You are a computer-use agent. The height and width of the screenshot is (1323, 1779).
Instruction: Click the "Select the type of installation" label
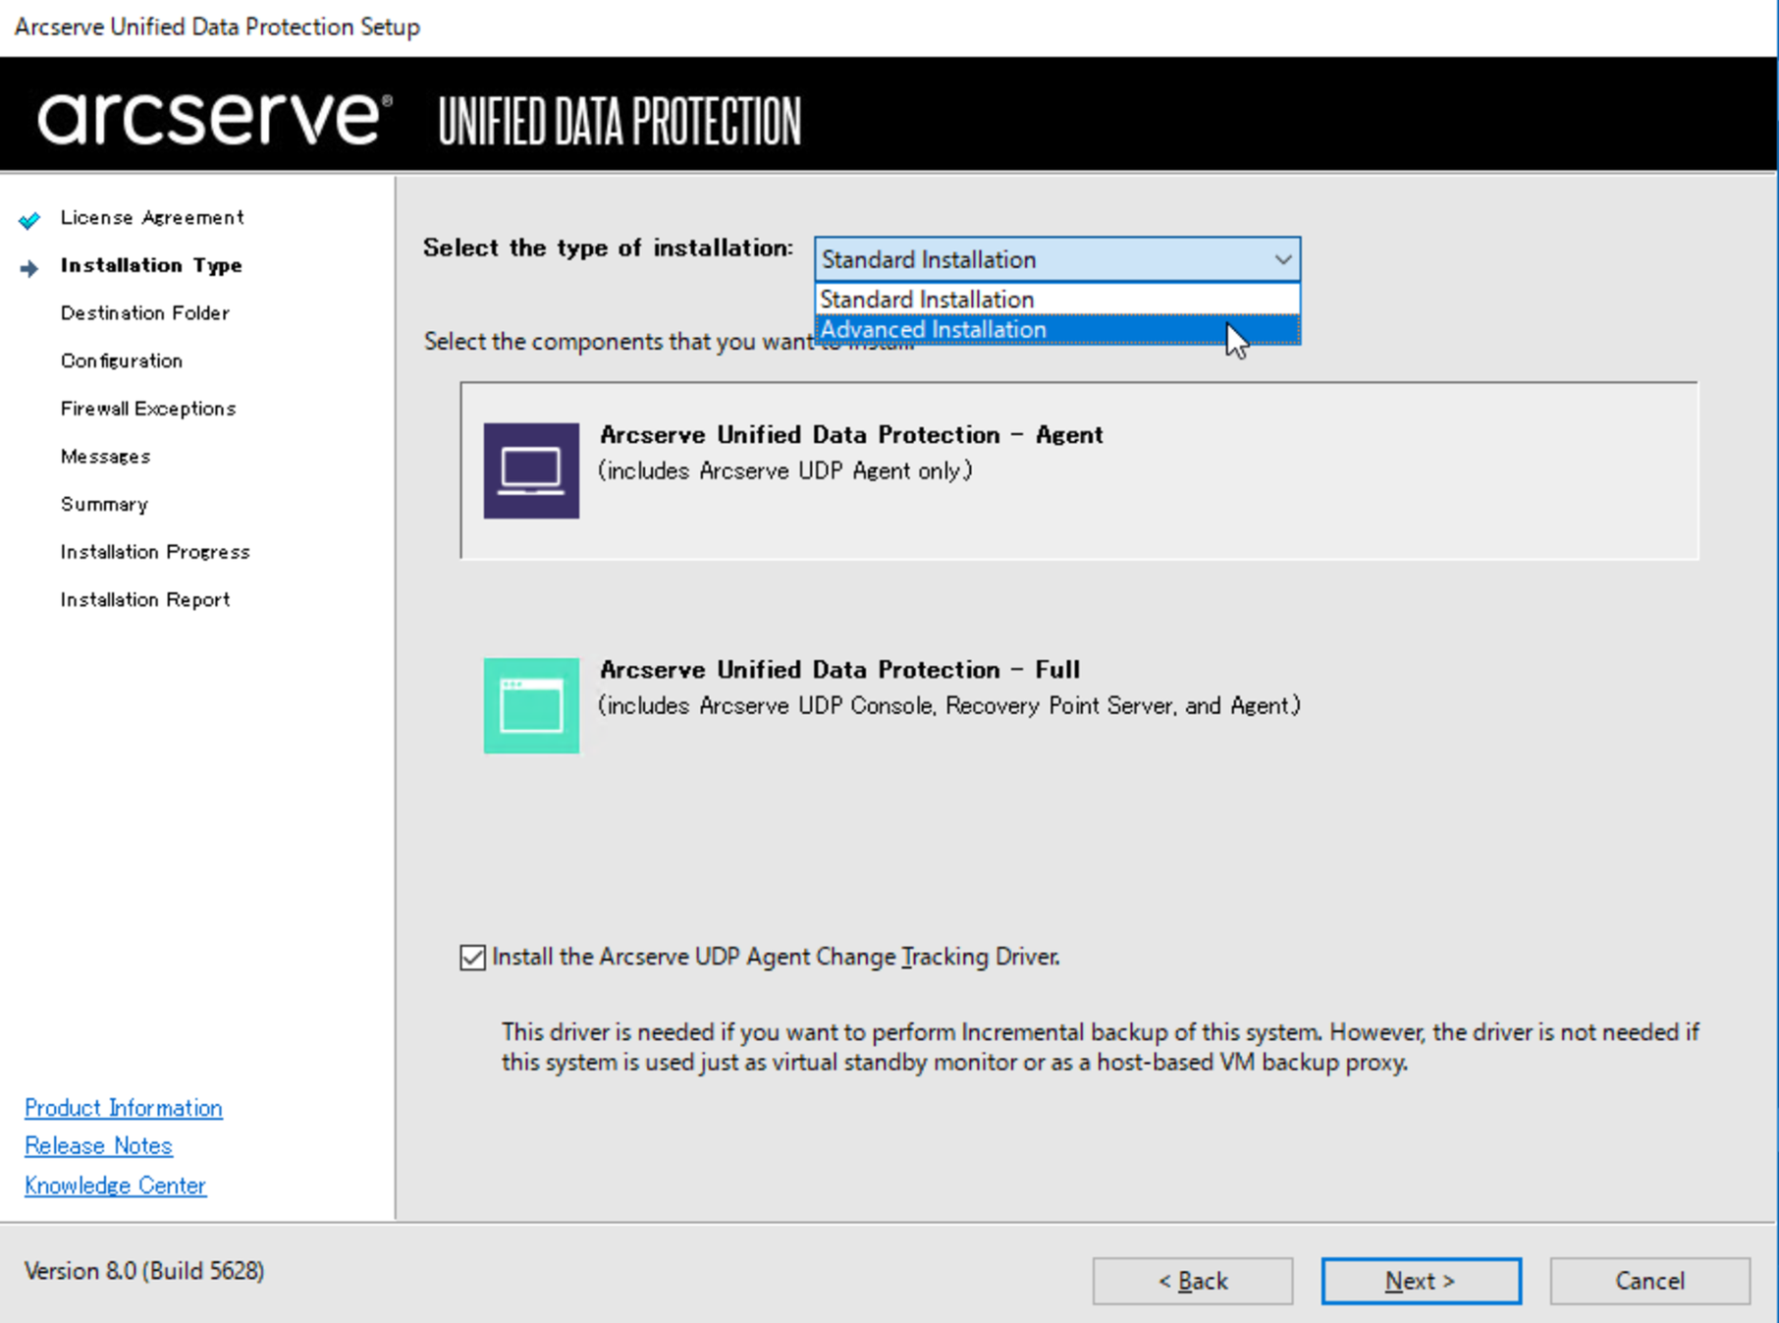pos(608,248)
